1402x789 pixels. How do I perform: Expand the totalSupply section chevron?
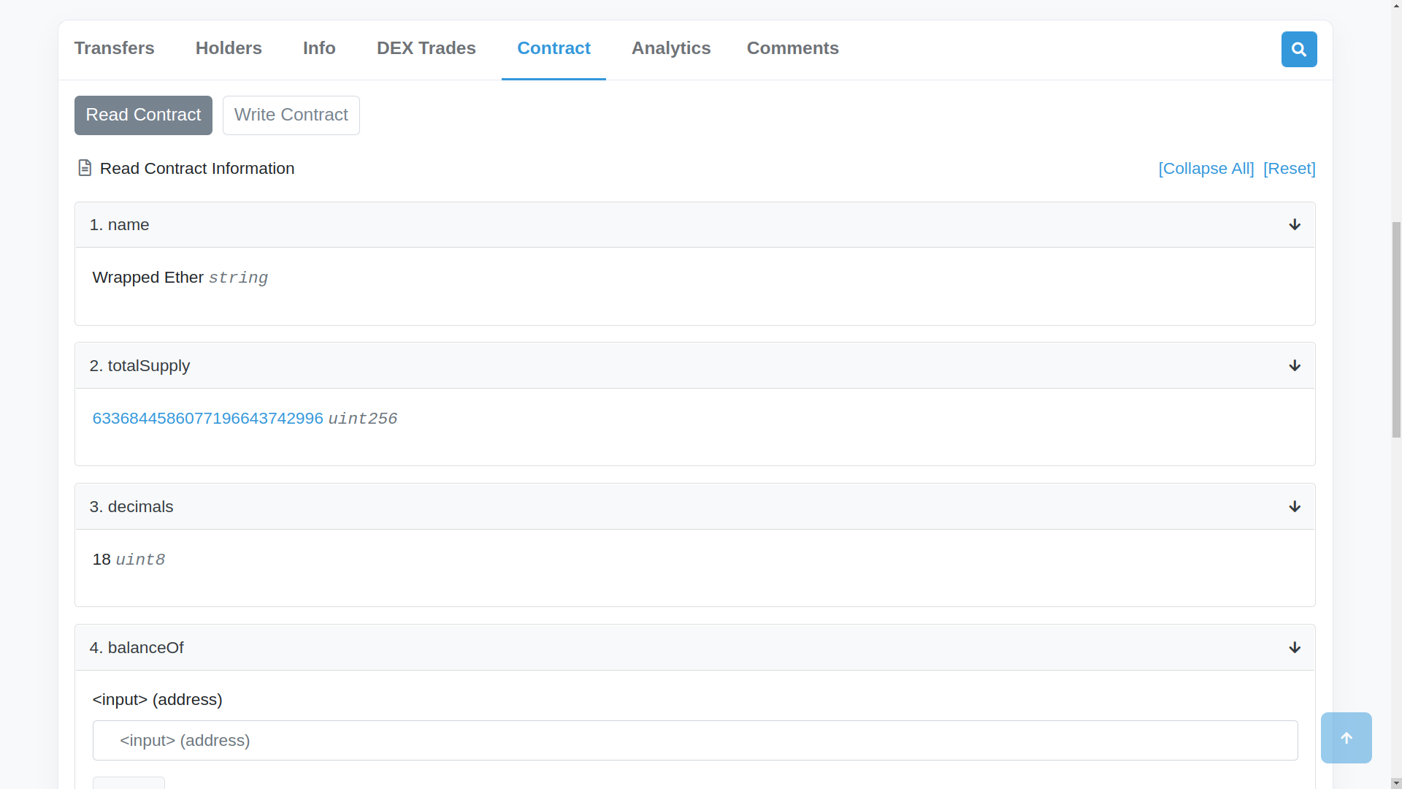(x=1294, y=365)
